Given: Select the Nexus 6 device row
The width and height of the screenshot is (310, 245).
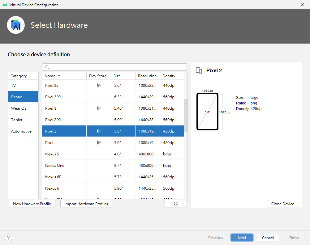Looking at the screenshot, I should click(x=113, y=188).
